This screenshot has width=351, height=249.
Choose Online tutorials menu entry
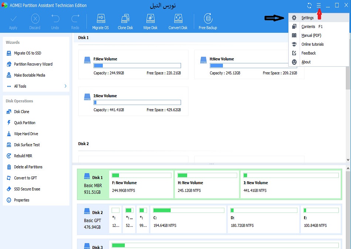point(312,44)
